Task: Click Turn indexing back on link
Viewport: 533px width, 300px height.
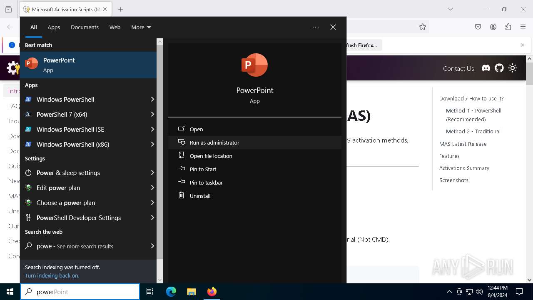Action: pyautogui.click(x=52, y=275)
